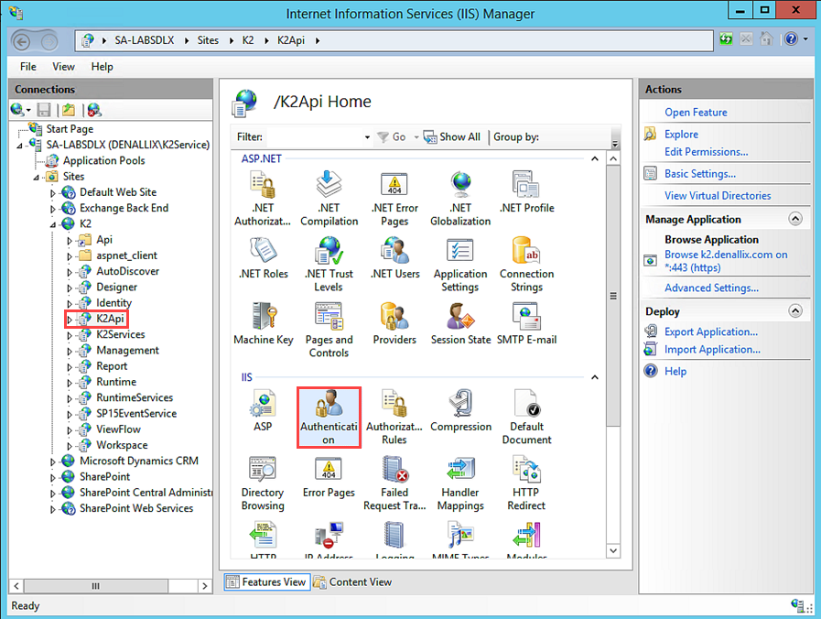Collapse the K2 site node
Screen dimensions: 821x619
53,224
